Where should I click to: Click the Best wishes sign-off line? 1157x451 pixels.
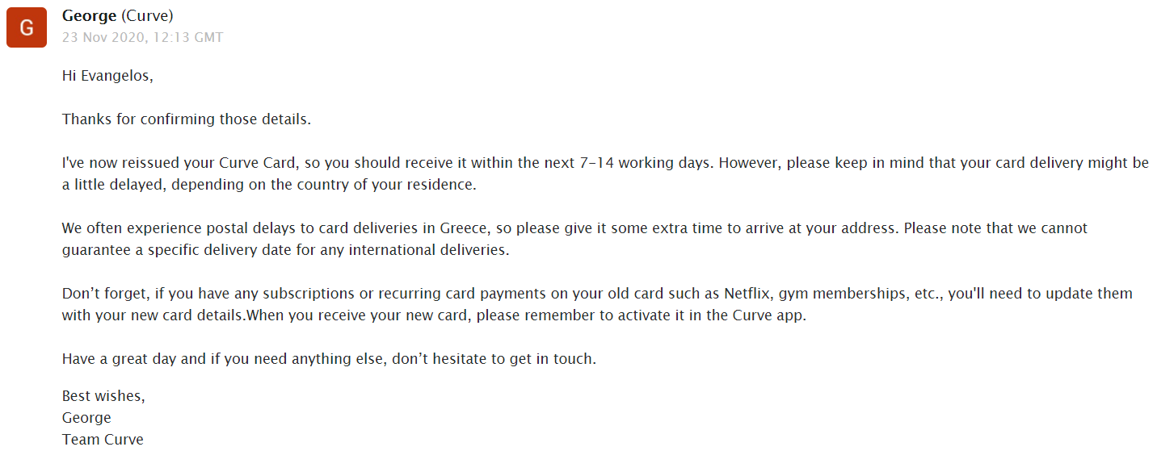click(103, 397)
